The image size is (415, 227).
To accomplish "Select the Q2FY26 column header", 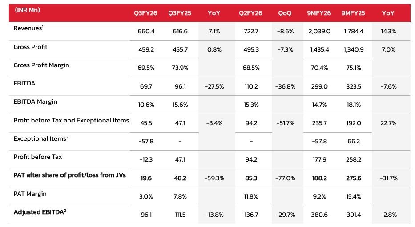I will 250,13.
